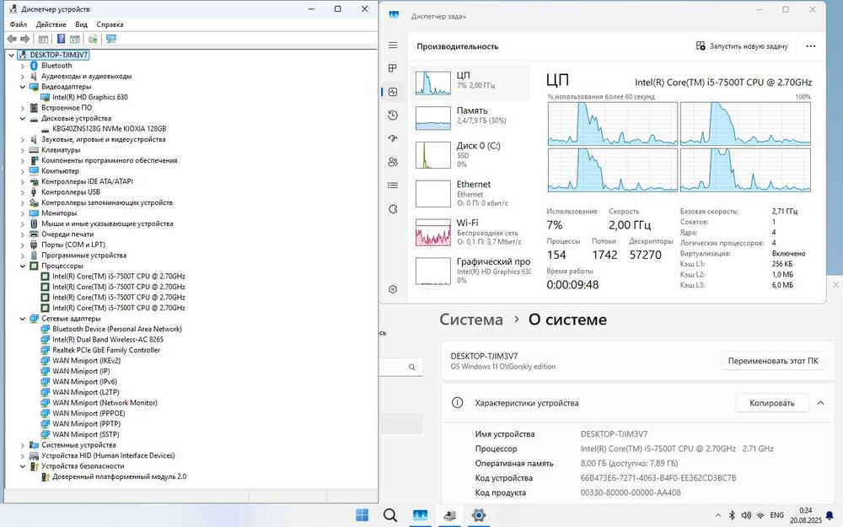Open Startup apps icon in Task Manager sidebar
Screen dimensions: 843x527
point(393,138)
